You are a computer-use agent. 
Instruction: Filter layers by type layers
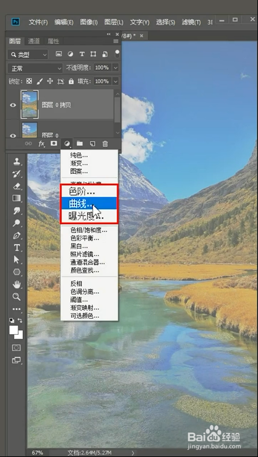82,54
